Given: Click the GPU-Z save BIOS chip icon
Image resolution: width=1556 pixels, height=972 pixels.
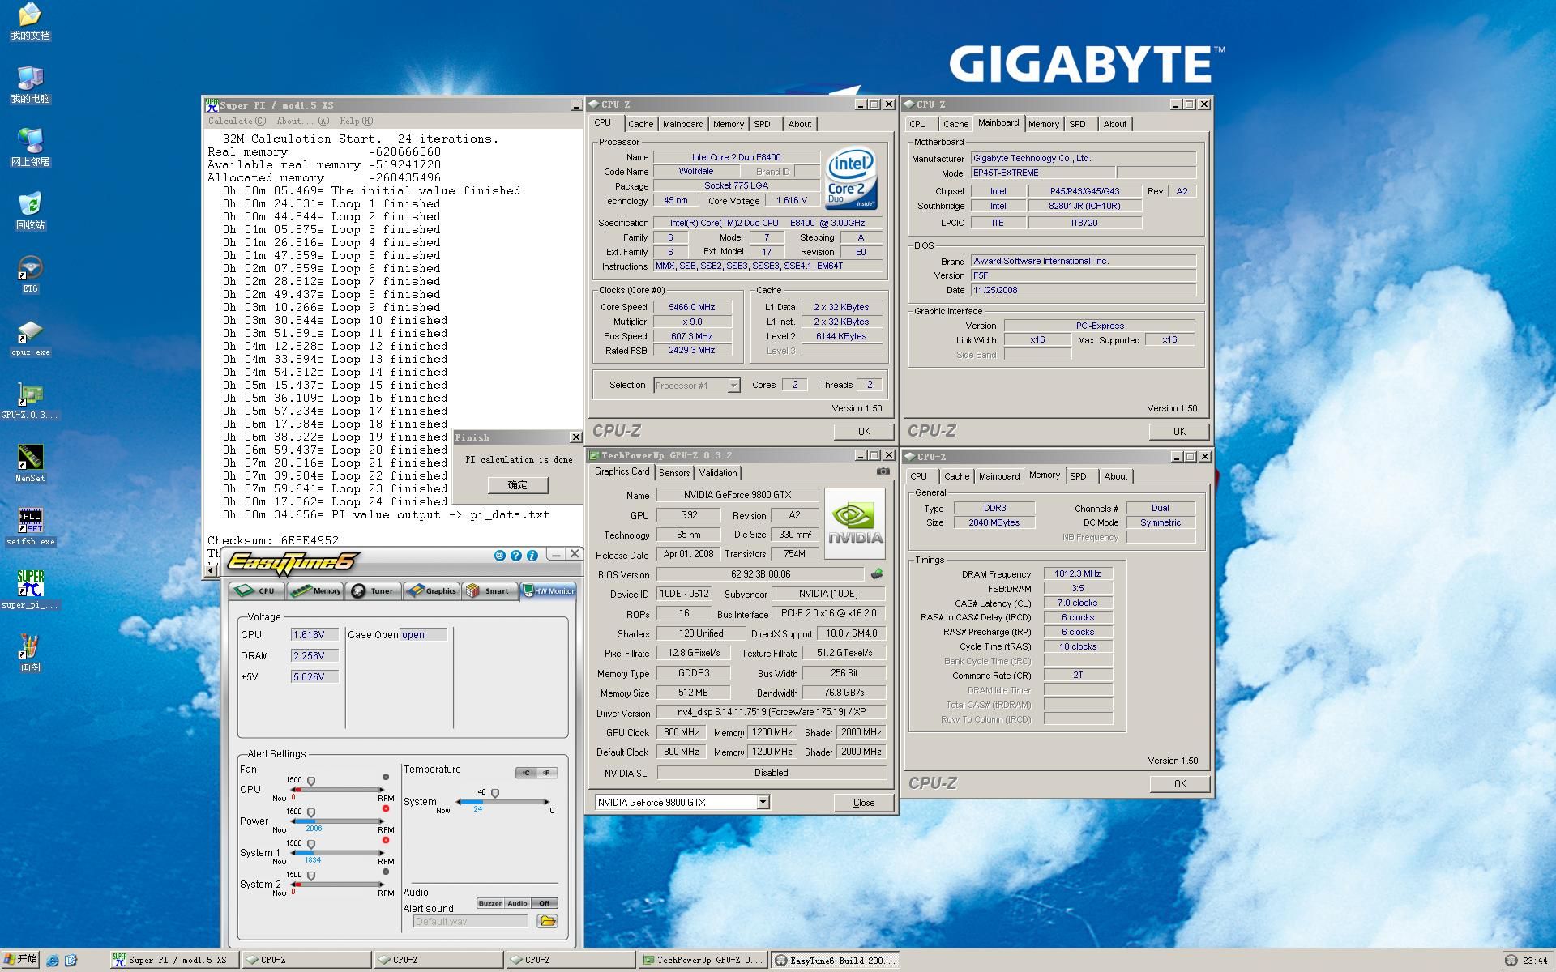Looking at the screenshot, I should (877, 574).
